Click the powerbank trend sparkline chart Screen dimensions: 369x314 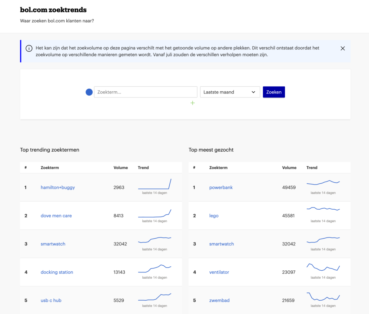click(x=323, y=183)
